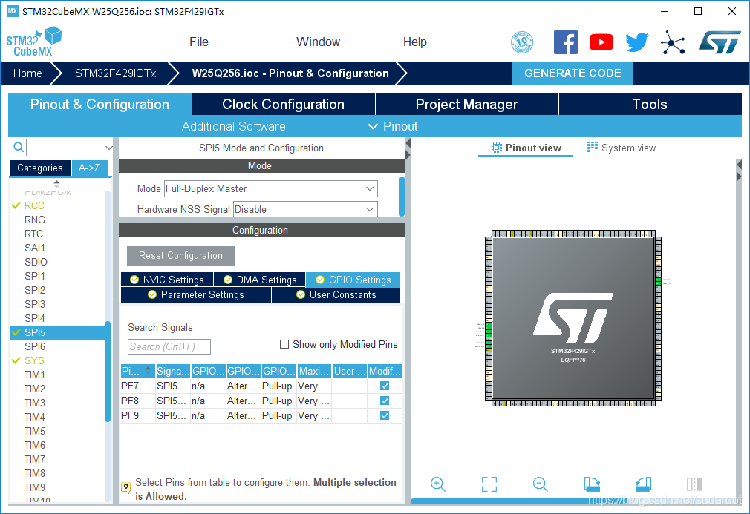The height and width of the screenshot is (514, 750).
Task: Click the help tip icon near Select Pins
Action: click(125, 487)
